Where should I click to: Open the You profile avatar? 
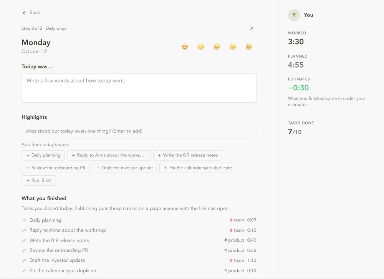(x=294, y=15)
